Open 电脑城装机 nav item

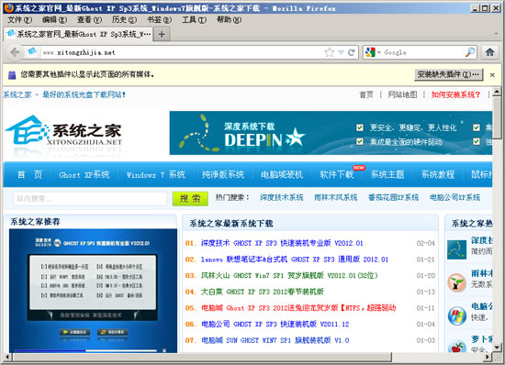pos(282,174)
